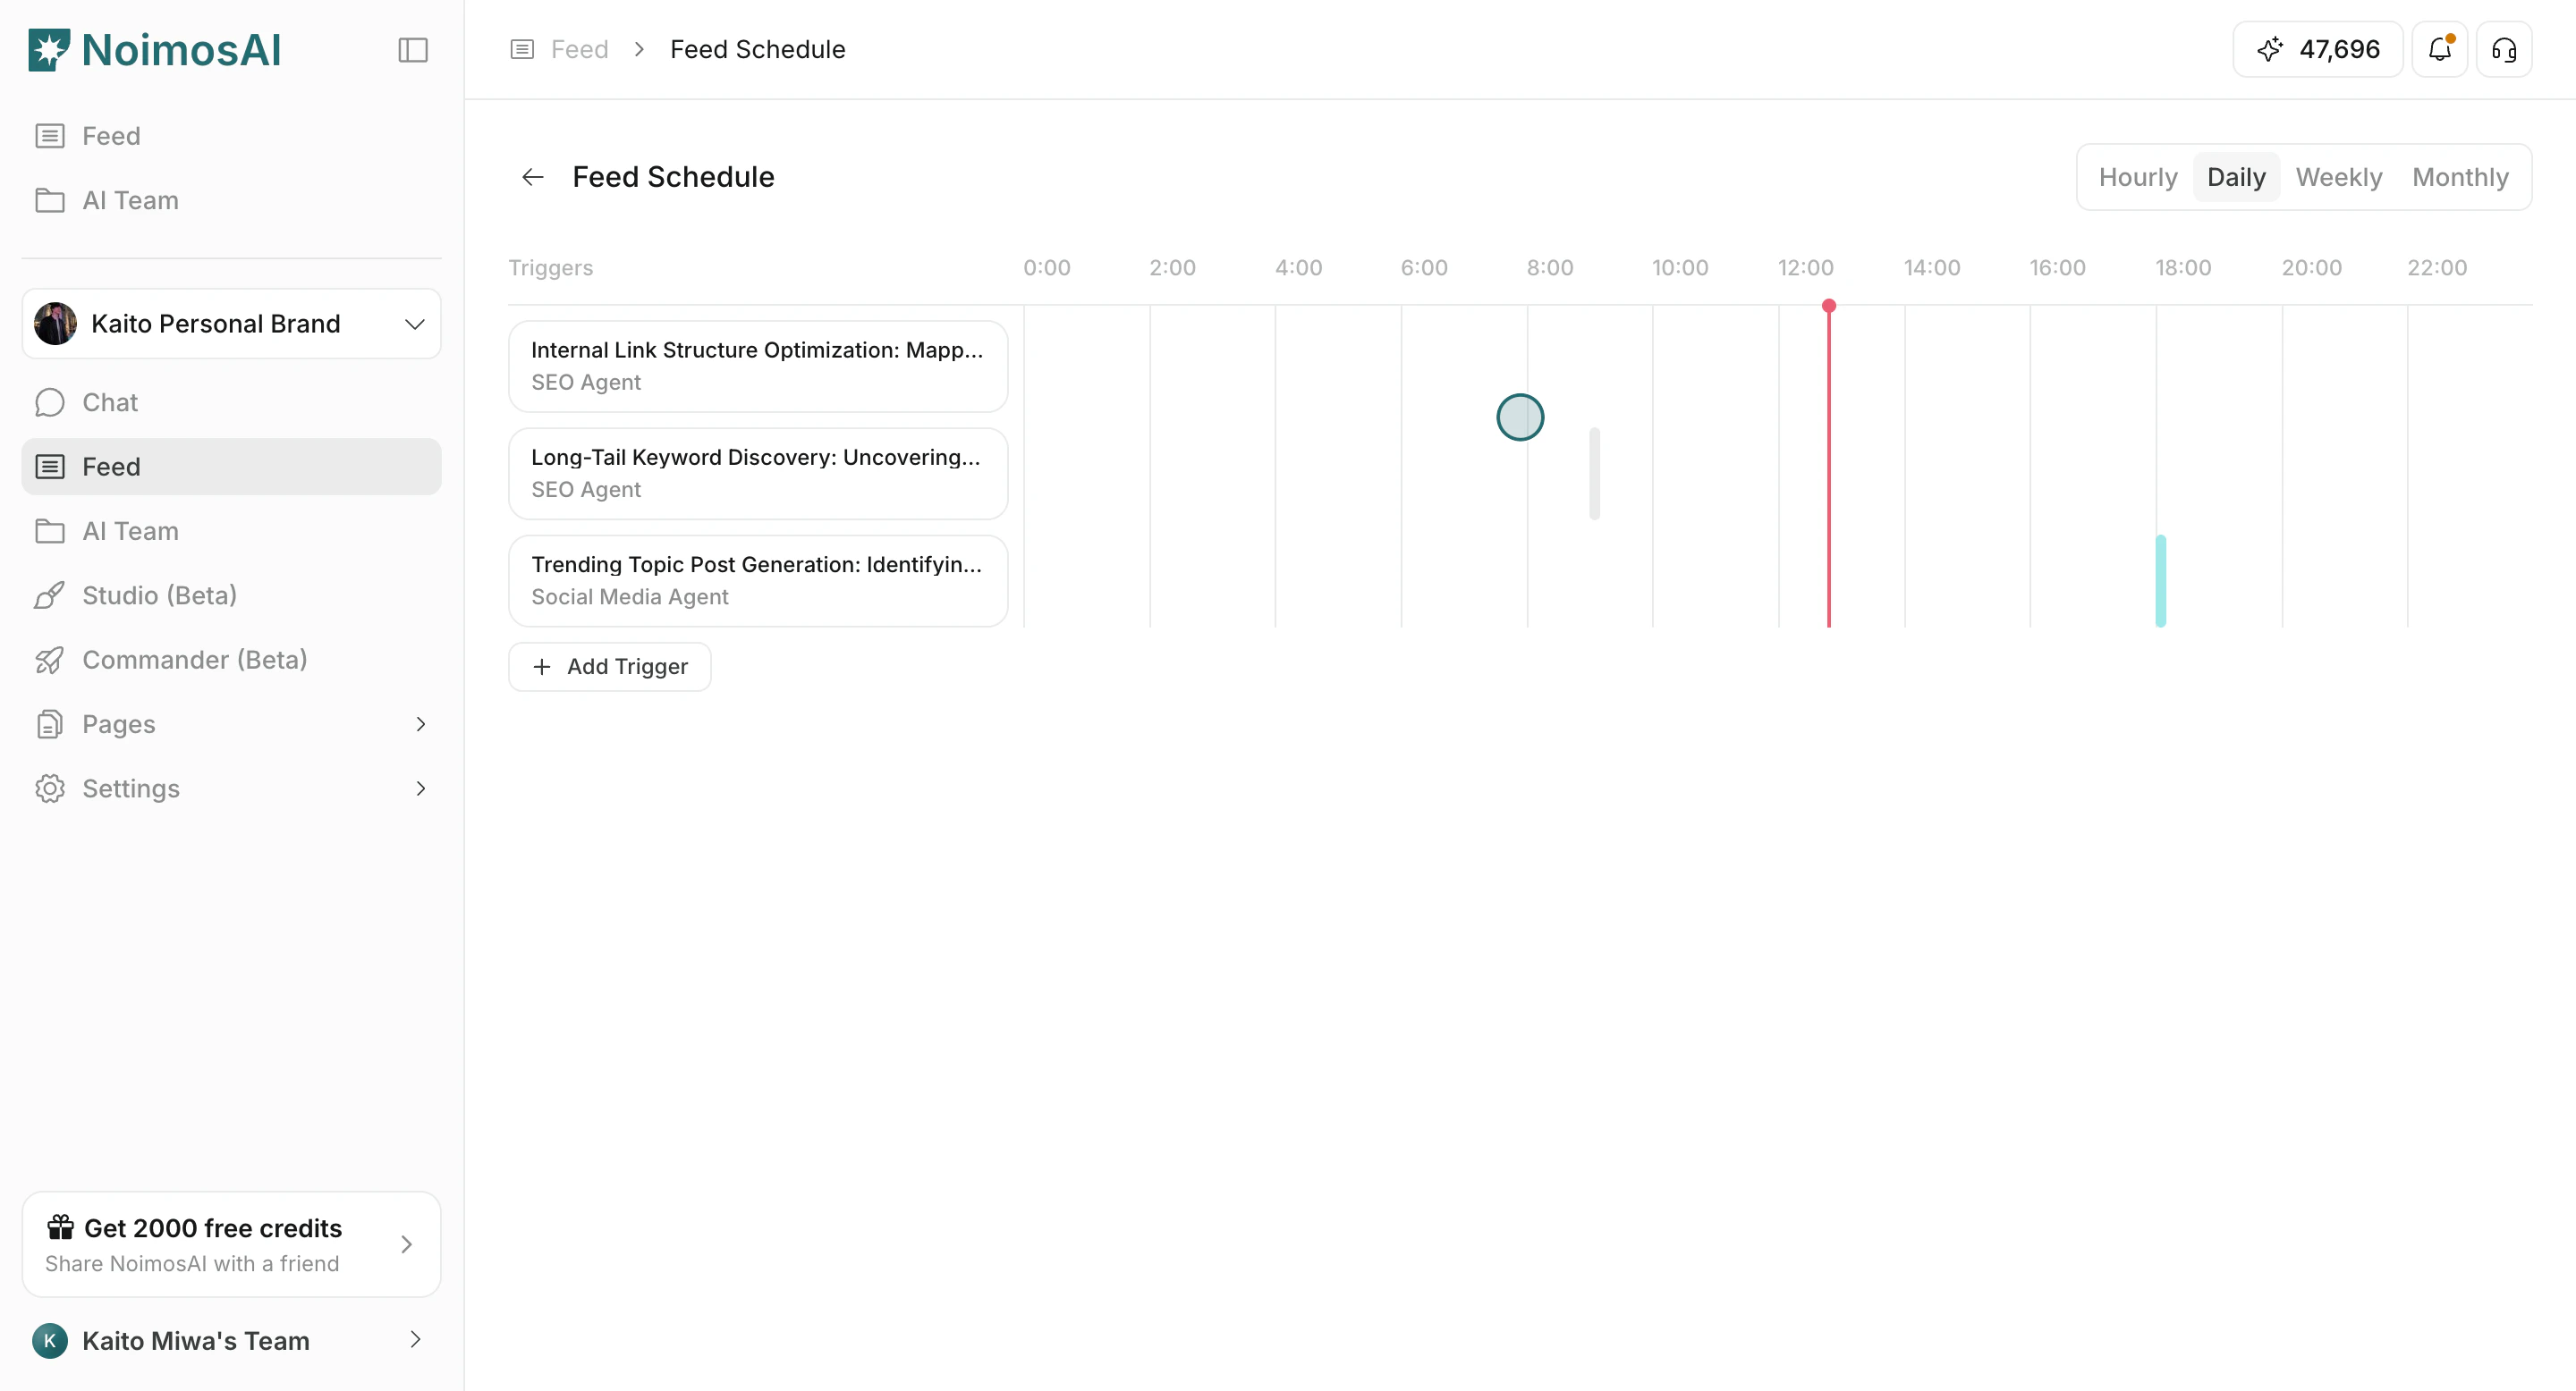Select the Daily tab in schedule views
Viewport: 2576px width, 1391px height.
[2236, 176]
